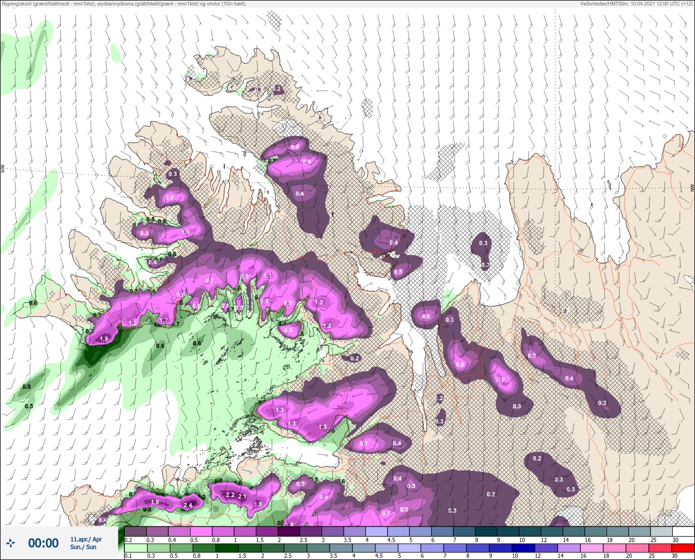Click the 2.4 precipitation value on the map
The image size is (695, 560).
pyautogui.click(x=188, y=505)
